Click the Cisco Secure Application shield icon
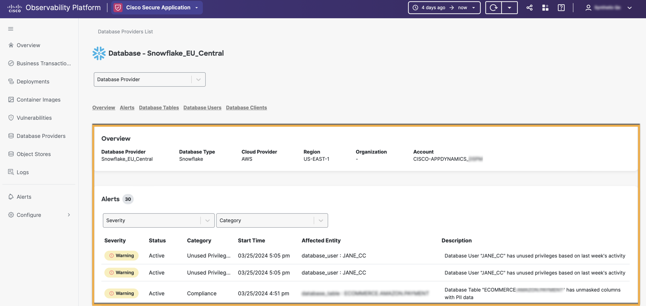 [x=118, y=8]
